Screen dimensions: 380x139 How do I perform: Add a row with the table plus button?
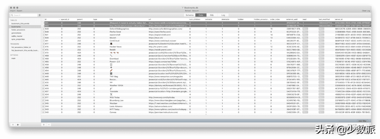(x=44, y=124)
